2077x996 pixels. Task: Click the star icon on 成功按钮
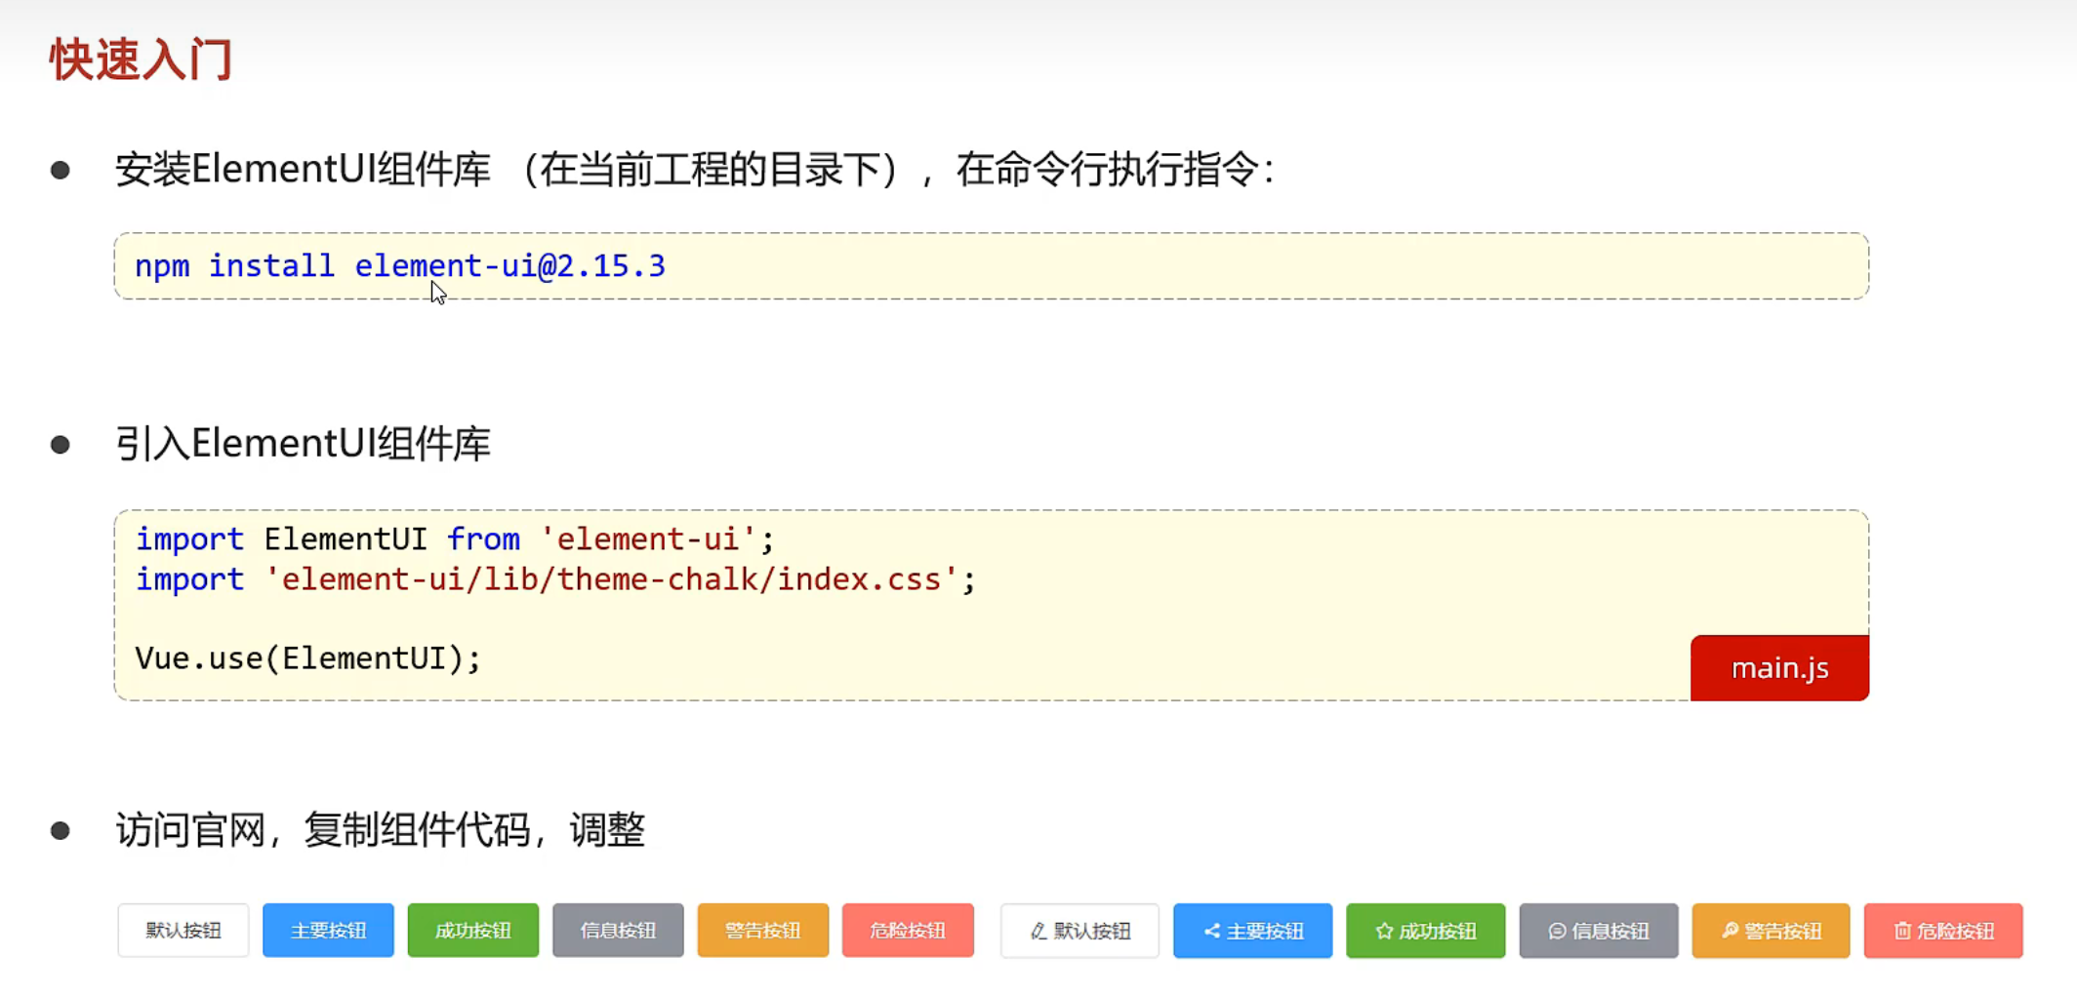pyautogui.click(x=1384, y=932)
